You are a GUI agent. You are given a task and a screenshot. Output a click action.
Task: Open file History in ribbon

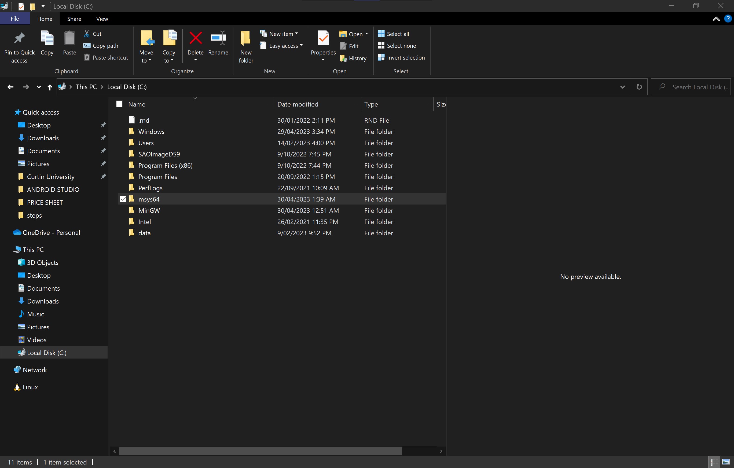353,58
